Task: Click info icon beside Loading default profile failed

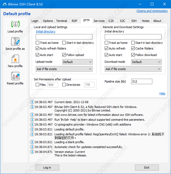Action: [32, 134]
